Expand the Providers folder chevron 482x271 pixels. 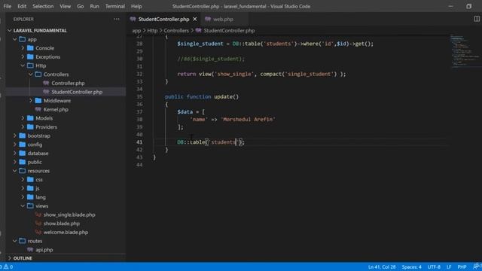(x=23, y=127)
